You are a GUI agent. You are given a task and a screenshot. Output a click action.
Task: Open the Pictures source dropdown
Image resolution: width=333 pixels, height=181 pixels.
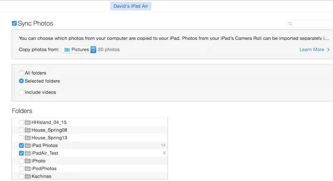click(x=79, y=50)
